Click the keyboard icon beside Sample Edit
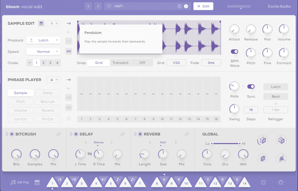This screenshot has width=298, height=191. click(41, 24)
